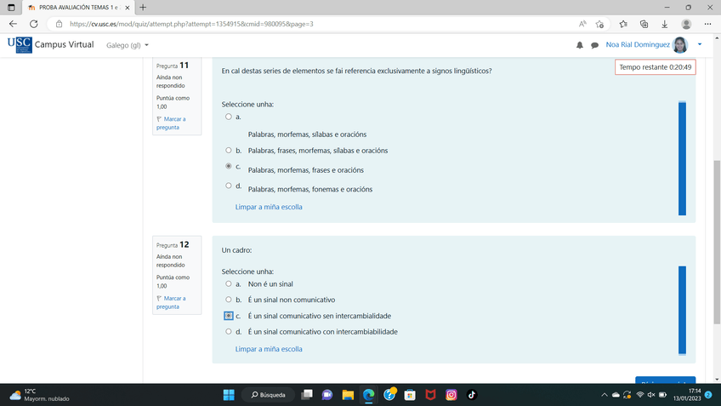Image resolution: width=721 pixels, height=406 pixels.
Task: Open the Windows Start menu
Action: pos(229,395)
